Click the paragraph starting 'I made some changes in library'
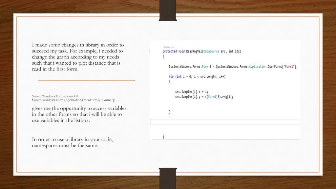 (x=78, y=57)
